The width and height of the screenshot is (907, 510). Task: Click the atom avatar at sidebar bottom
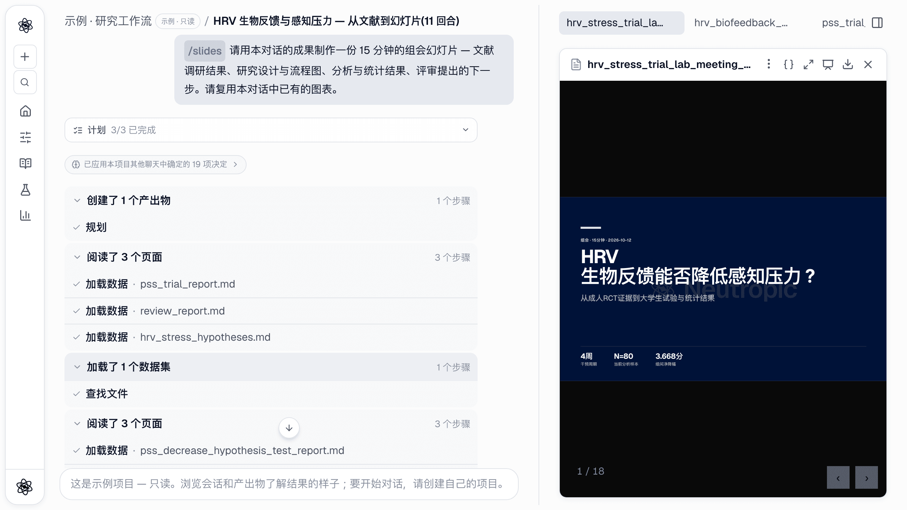[x=25, y=487]
